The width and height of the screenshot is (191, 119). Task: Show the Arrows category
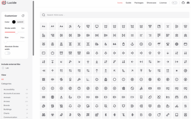pos(7,102)
